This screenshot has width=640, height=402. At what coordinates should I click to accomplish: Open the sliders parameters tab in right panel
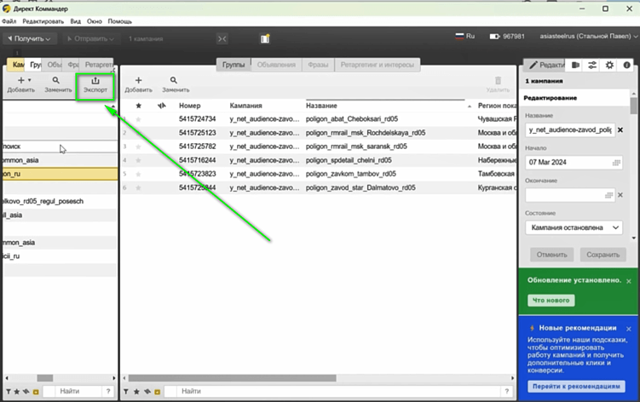[x=592, y=65]
